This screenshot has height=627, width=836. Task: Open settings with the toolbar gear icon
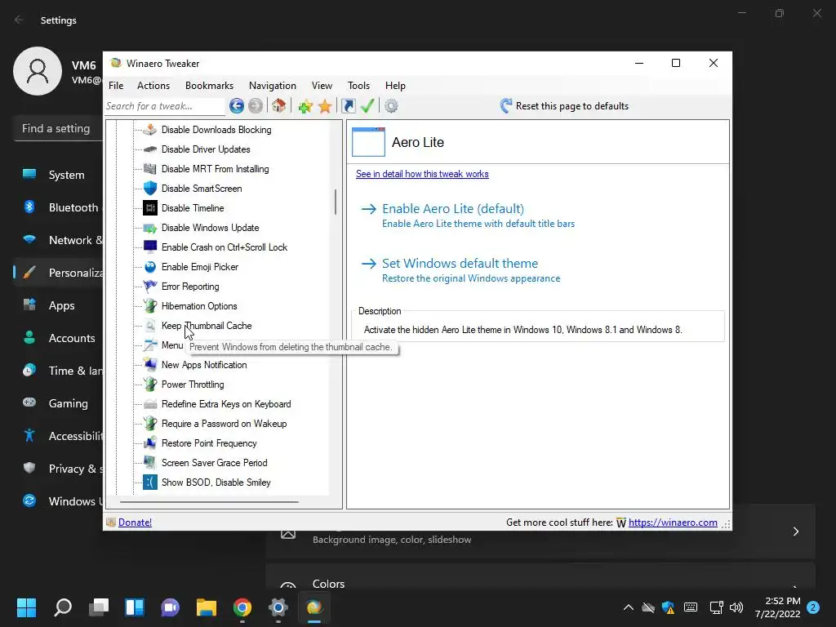391,106
